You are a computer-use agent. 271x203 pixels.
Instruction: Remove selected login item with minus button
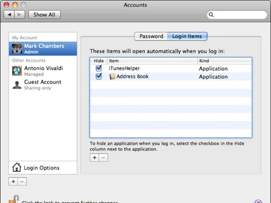103,158
